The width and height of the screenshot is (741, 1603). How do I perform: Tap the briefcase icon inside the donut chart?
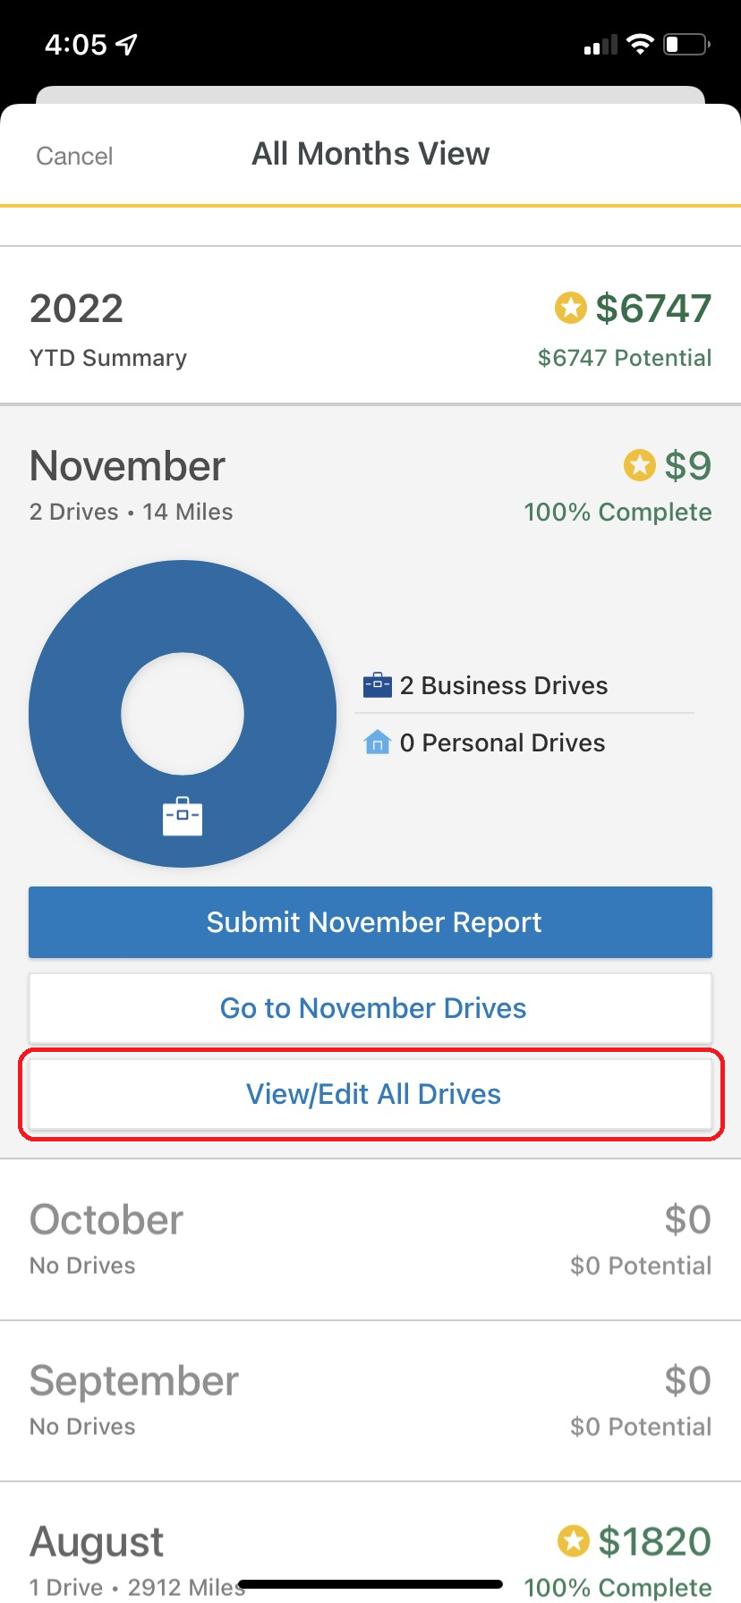pyautogui.click(x=183, y=816)
